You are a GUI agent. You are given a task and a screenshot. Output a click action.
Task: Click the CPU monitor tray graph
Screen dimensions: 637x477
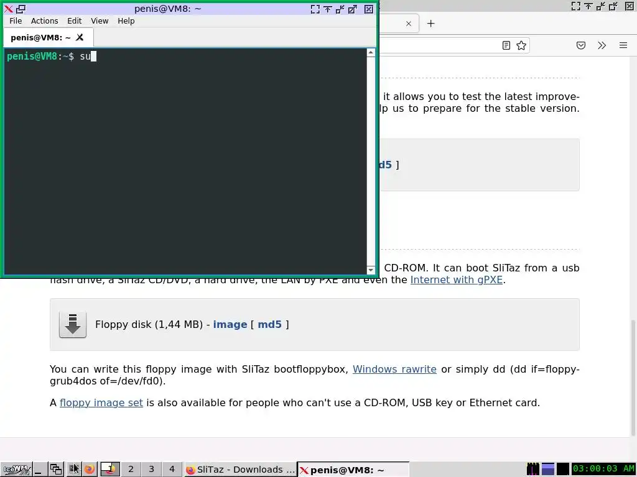pos(533,470)
